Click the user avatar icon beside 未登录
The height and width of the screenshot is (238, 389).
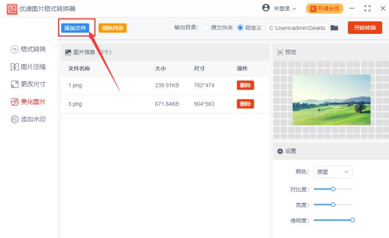point(266,8)
